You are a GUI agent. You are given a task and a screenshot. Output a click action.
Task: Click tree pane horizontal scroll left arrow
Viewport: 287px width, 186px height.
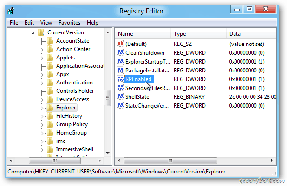[x=11, y=160]
